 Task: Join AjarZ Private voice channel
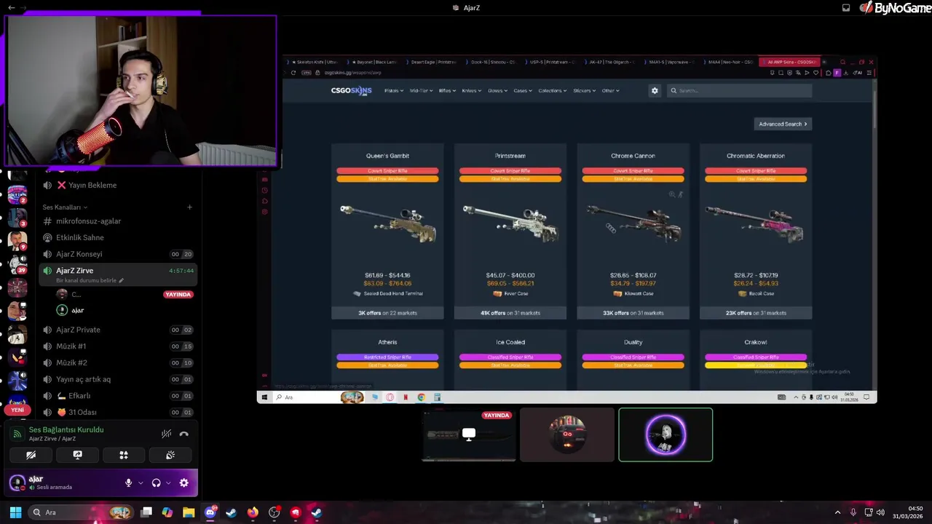point(116,330)
